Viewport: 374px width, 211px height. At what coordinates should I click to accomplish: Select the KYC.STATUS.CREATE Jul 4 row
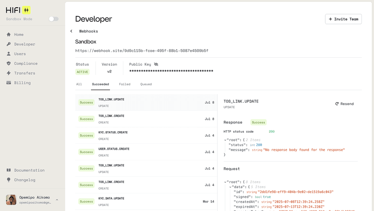tap(146, 135)
